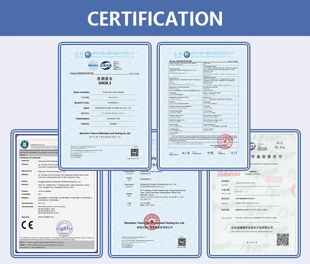The image size is (310, 264).
Task: Click the '检测报告' heading
Action: click(105, 79)
